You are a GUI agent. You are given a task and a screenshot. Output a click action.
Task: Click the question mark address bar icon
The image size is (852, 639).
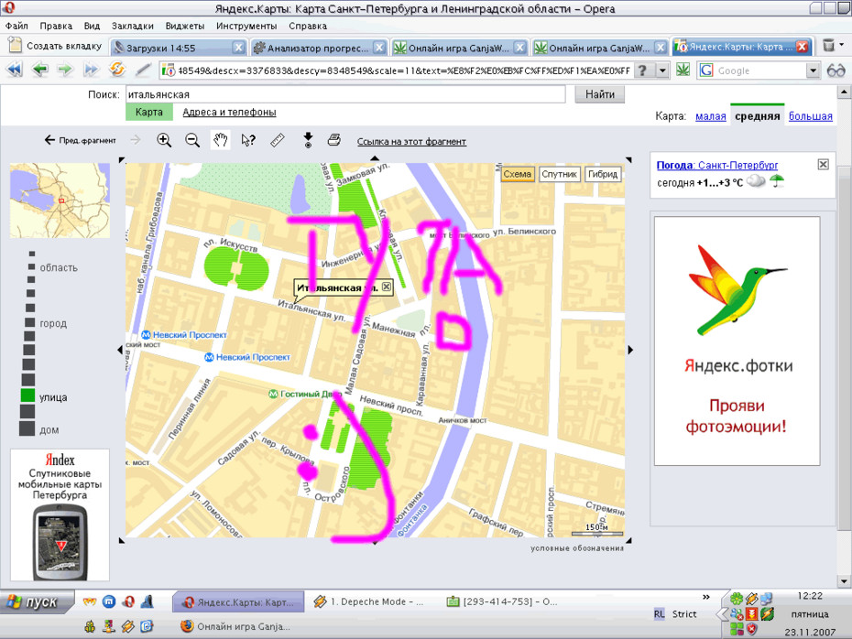coord(643,70)
